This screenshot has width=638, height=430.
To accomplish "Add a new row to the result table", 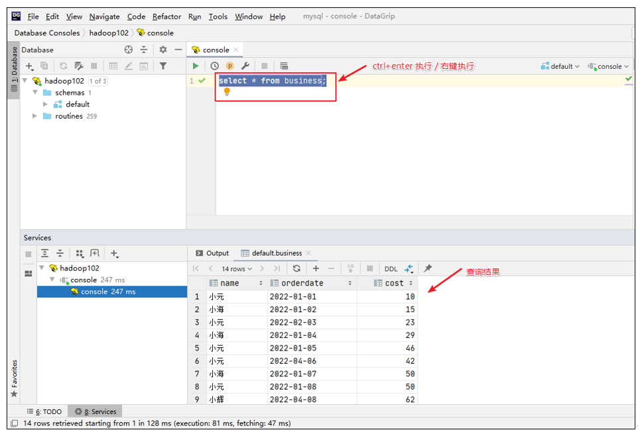I will coord(316,268).
